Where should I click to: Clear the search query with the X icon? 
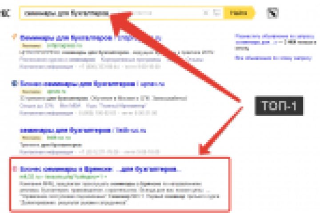(206, 13)
